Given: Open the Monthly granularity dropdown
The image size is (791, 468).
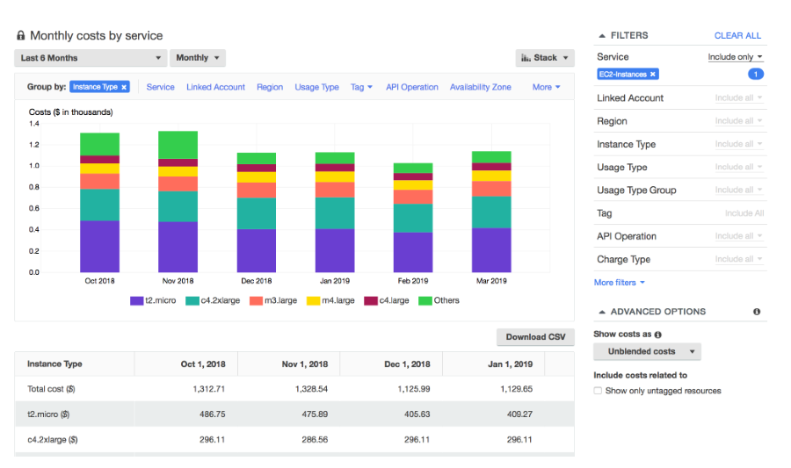Looking at the screenshot, I should [198, 58].
